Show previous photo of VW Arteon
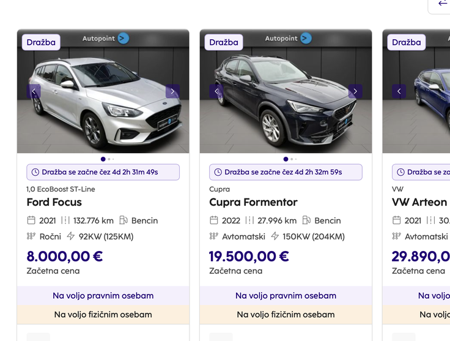This screenshot has height=341, width=450. 399,91
